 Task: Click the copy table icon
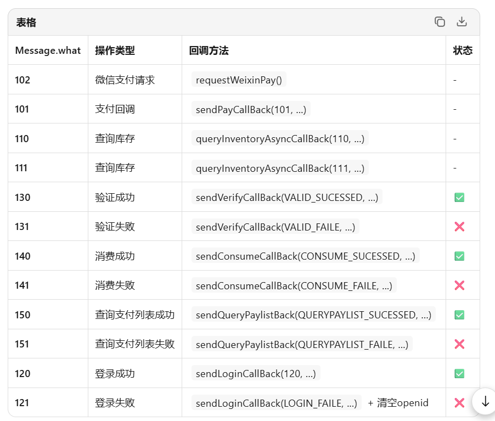(440, 22)
